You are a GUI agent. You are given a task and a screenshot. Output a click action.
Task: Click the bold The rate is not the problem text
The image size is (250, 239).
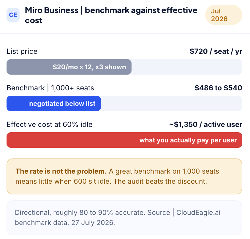(x=61, y=171)
